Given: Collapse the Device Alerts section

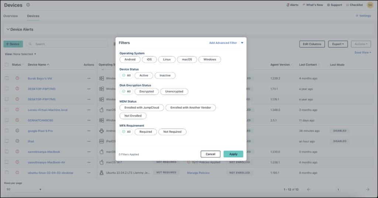Looking at the screenshot, I should coord(7,29).
